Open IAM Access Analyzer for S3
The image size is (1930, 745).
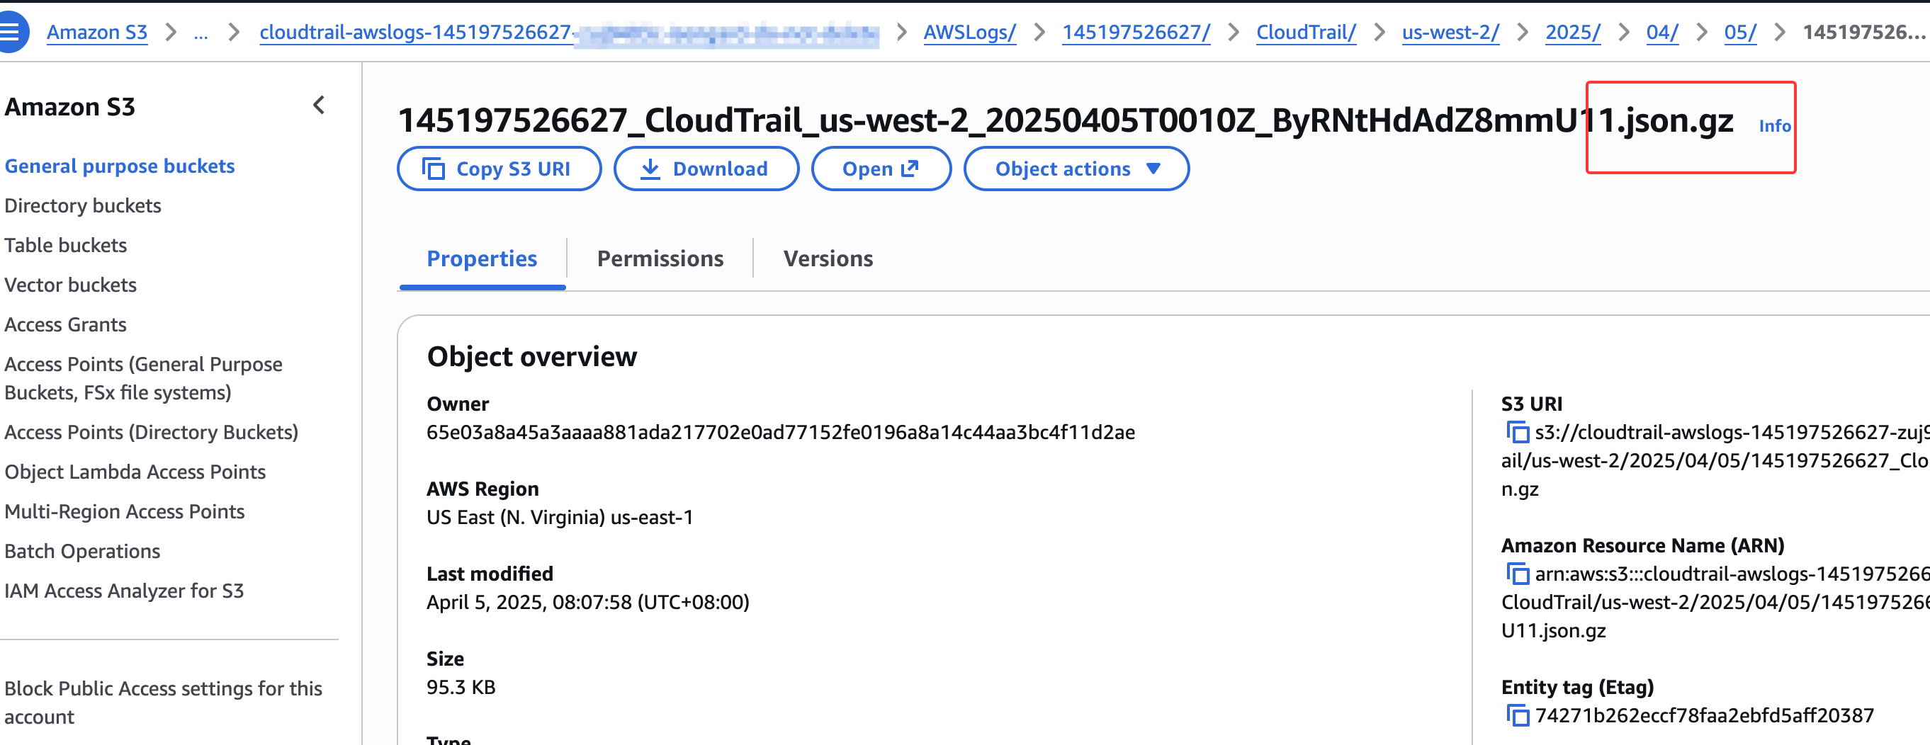coord(125,591)
